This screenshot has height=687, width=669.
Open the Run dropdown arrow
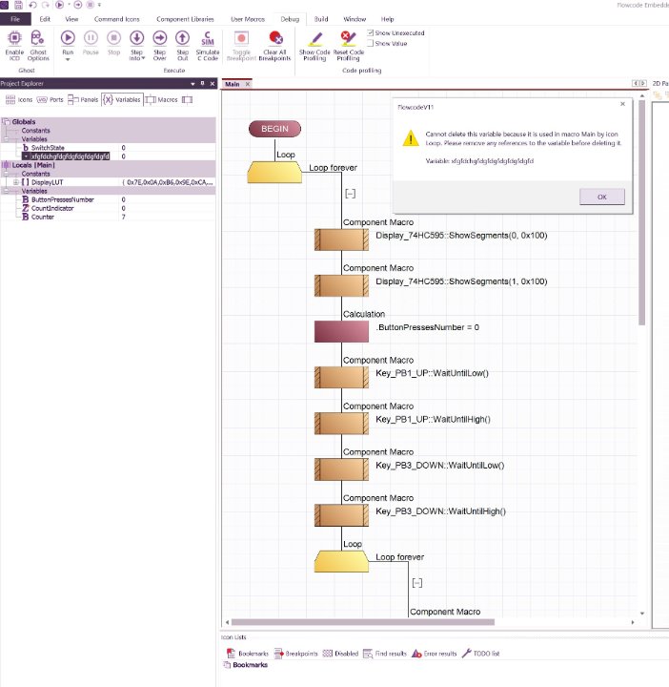(x=68, y=59)
